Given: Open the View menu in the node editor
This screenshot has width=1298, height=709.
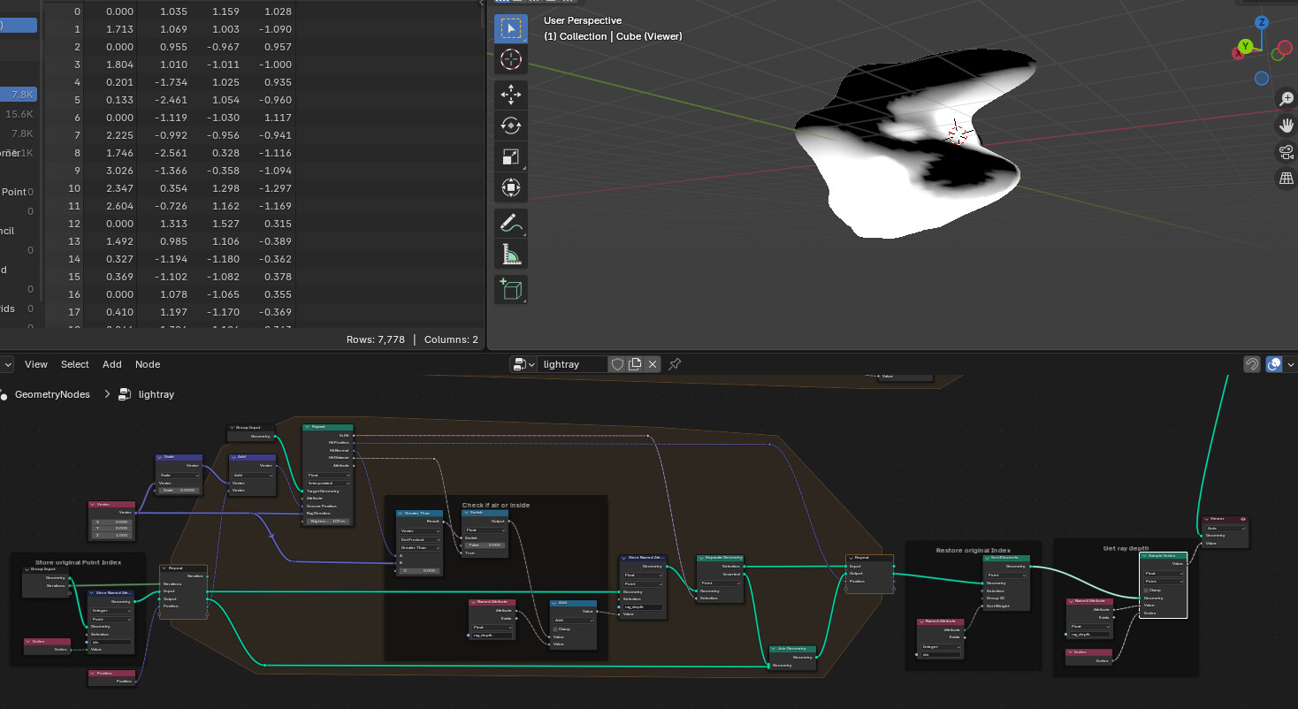Looking at the screenshot, I should [36, 364].
